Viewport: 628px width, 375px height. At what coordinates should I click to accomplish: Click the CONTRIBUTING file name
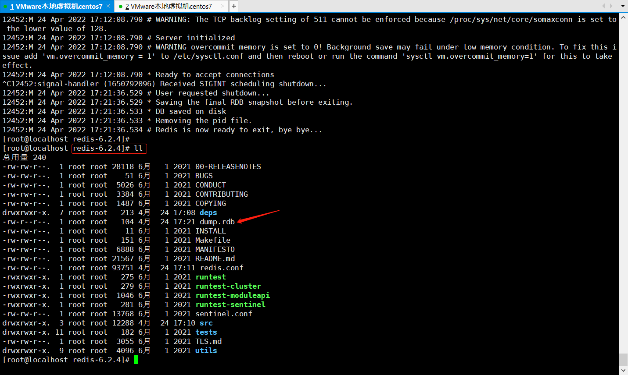[222, 194]
